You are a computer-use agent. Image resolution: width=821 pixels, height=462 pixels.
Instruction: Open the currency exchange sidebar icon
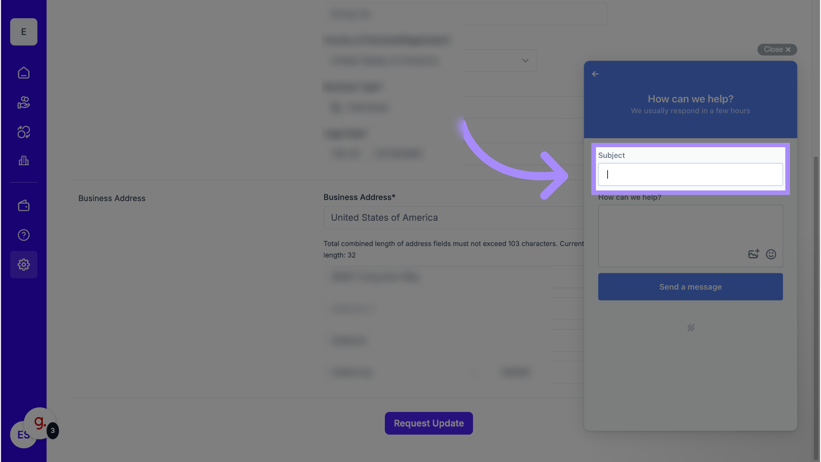(x=24, y=132)
